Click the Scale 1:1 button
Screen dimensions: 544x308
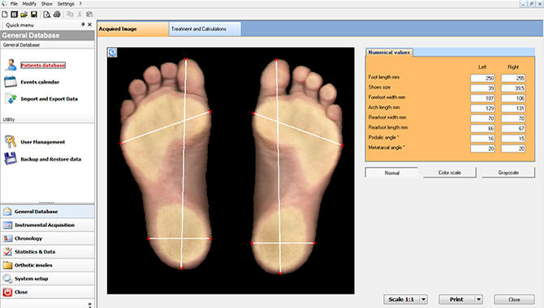point(401,299)
